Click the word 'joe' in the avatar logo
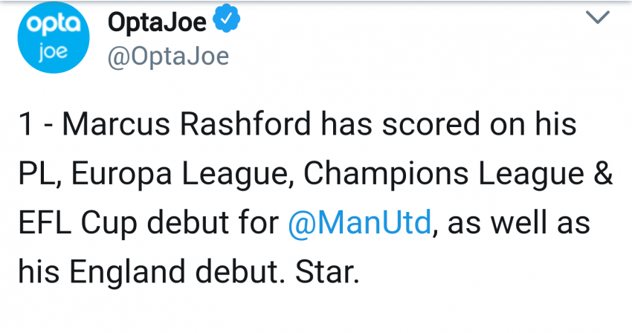The width and height of the screenshot is (632, 333). click(x=52, y=51)
